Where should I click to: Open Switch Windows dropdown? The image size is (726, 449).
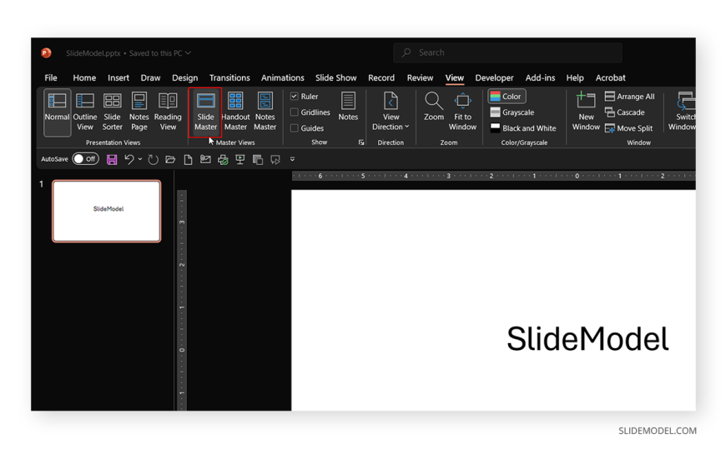pyautogui.click(x=682, y=112)
